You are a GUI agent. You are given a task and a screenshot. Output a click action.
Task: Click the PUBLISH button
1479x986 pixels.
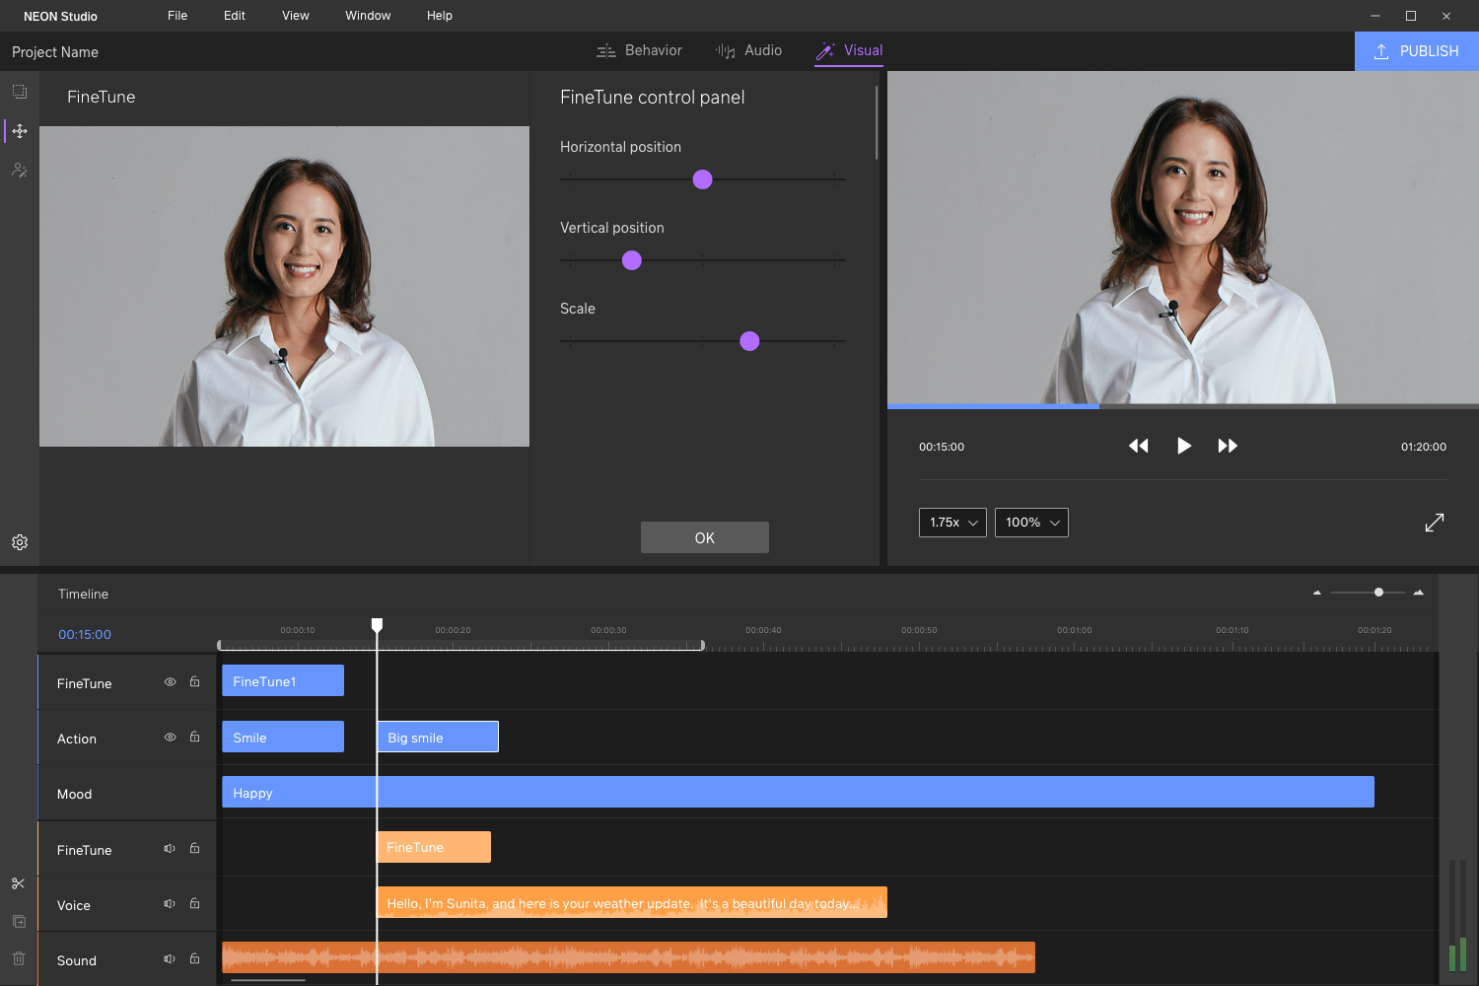(1417, 51)
